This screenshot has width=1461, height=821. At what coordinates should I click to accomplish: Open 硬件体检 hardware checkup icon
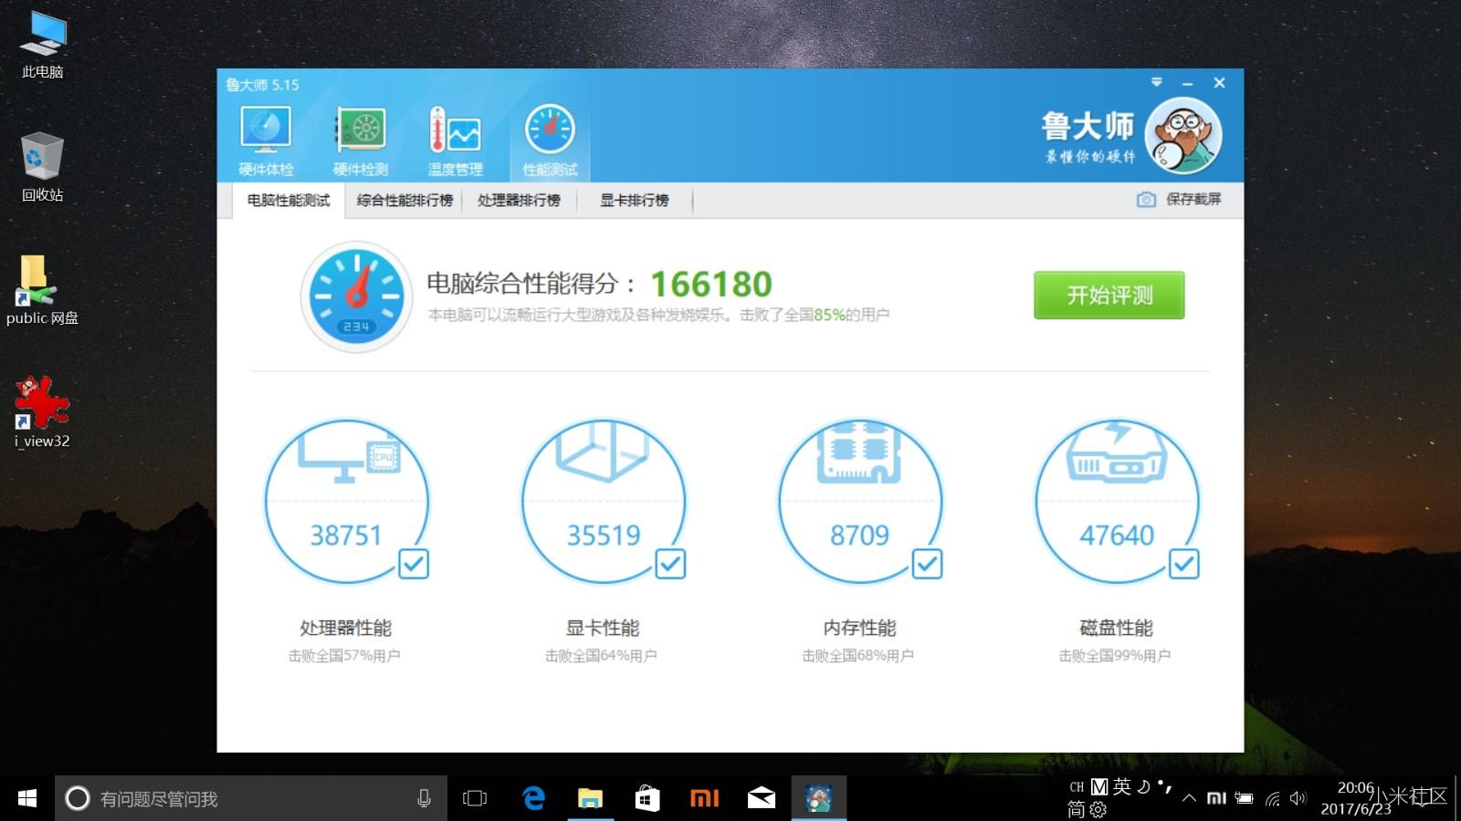tap(266, 140)
